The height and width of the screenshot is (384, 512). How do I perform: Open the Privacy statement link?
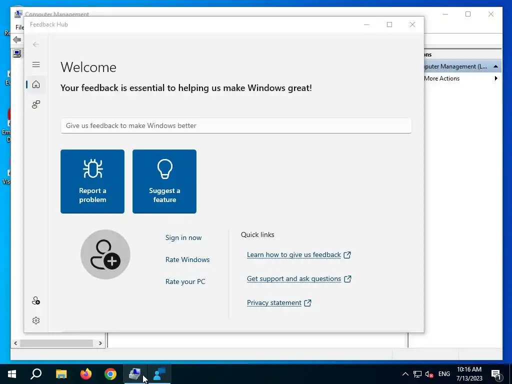click(x=279, y=302)
